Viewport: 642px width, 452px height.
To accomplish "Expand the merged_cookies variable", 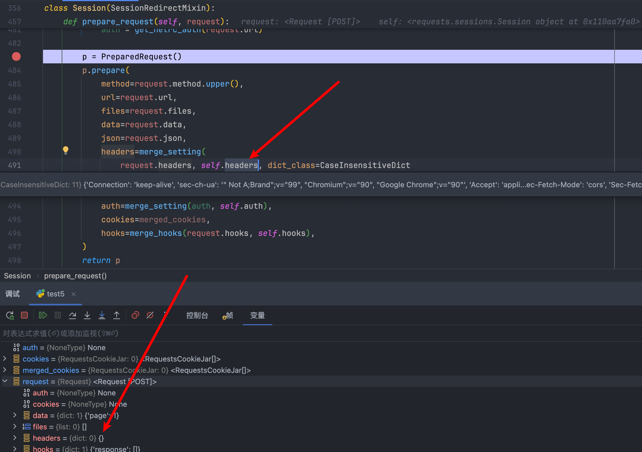I will coord(5,370).
